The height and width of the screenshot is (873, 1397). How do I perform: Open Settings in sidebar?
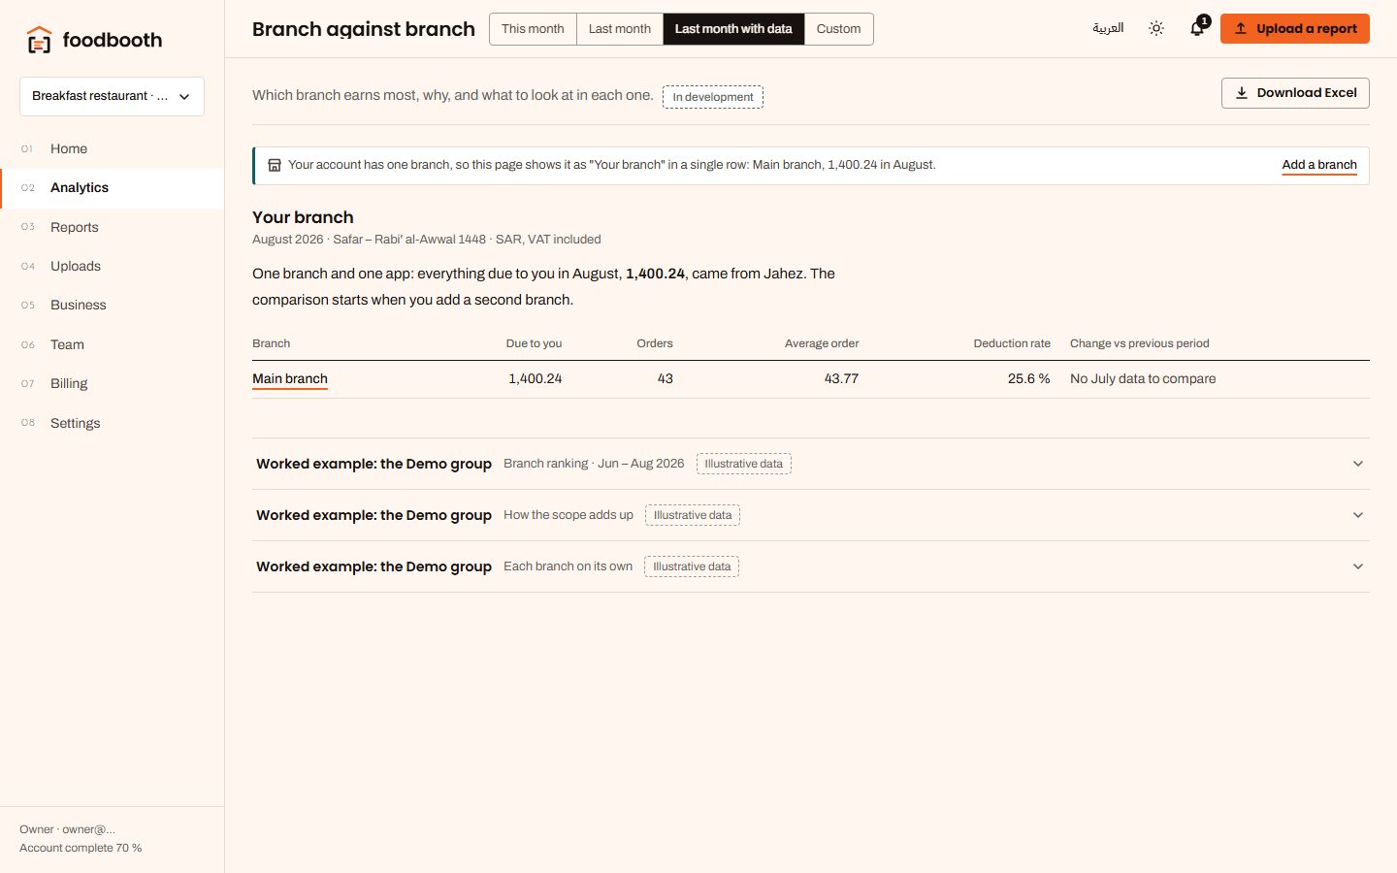point(112,423)
